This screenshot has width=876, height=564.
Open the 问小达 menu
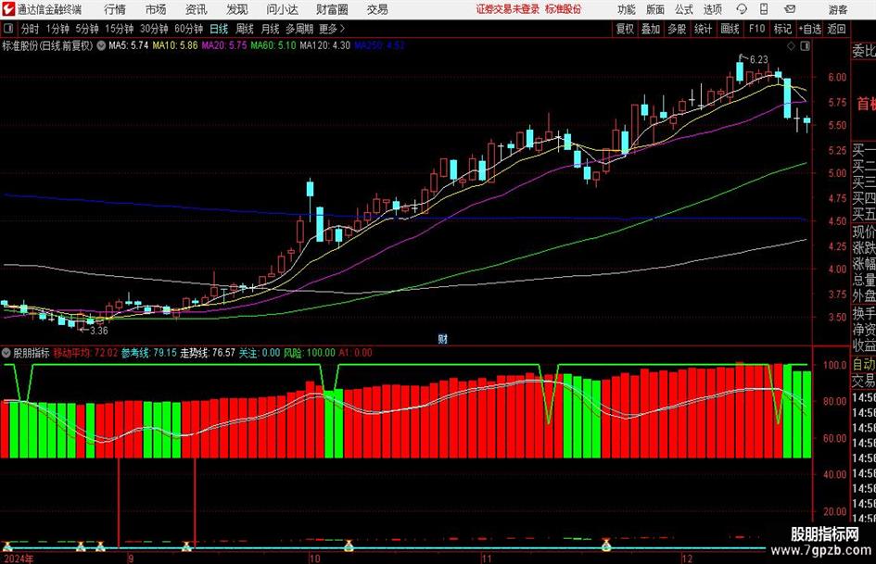pyautogui.click(x=282, y=9)
